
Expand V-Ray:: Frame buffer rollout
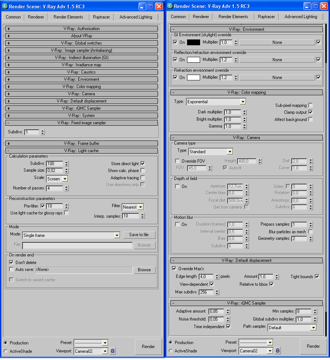(82, 143)
